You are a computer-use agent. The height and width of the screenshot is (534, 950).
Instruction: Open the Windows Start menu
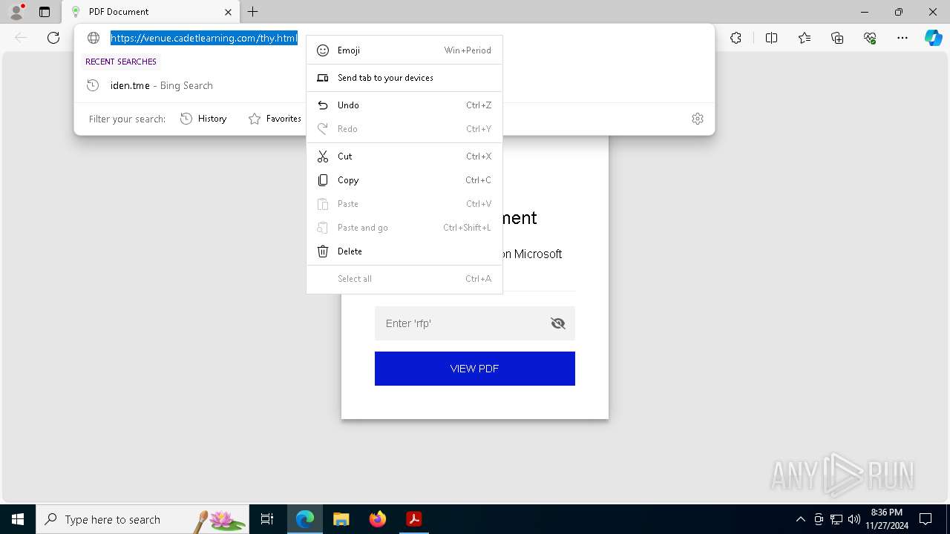point(18,519)
